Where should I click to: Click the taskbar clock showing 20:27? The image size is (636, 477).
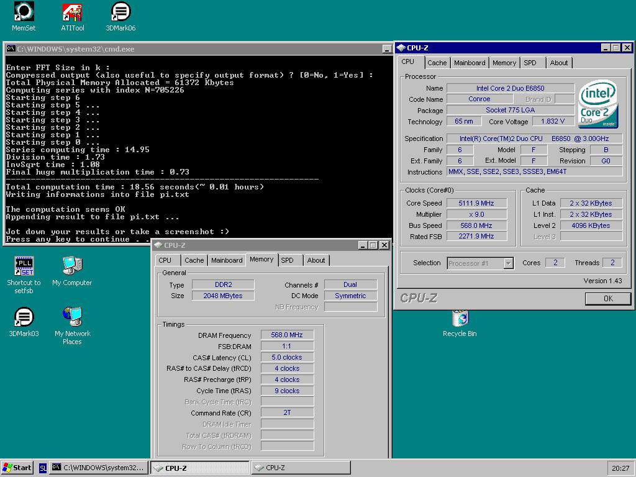pos(620,468)
